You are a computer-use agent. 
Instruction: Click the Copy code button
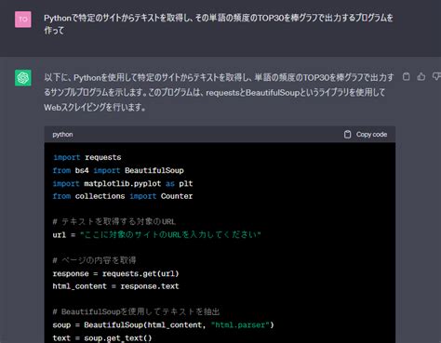[366, 135]
